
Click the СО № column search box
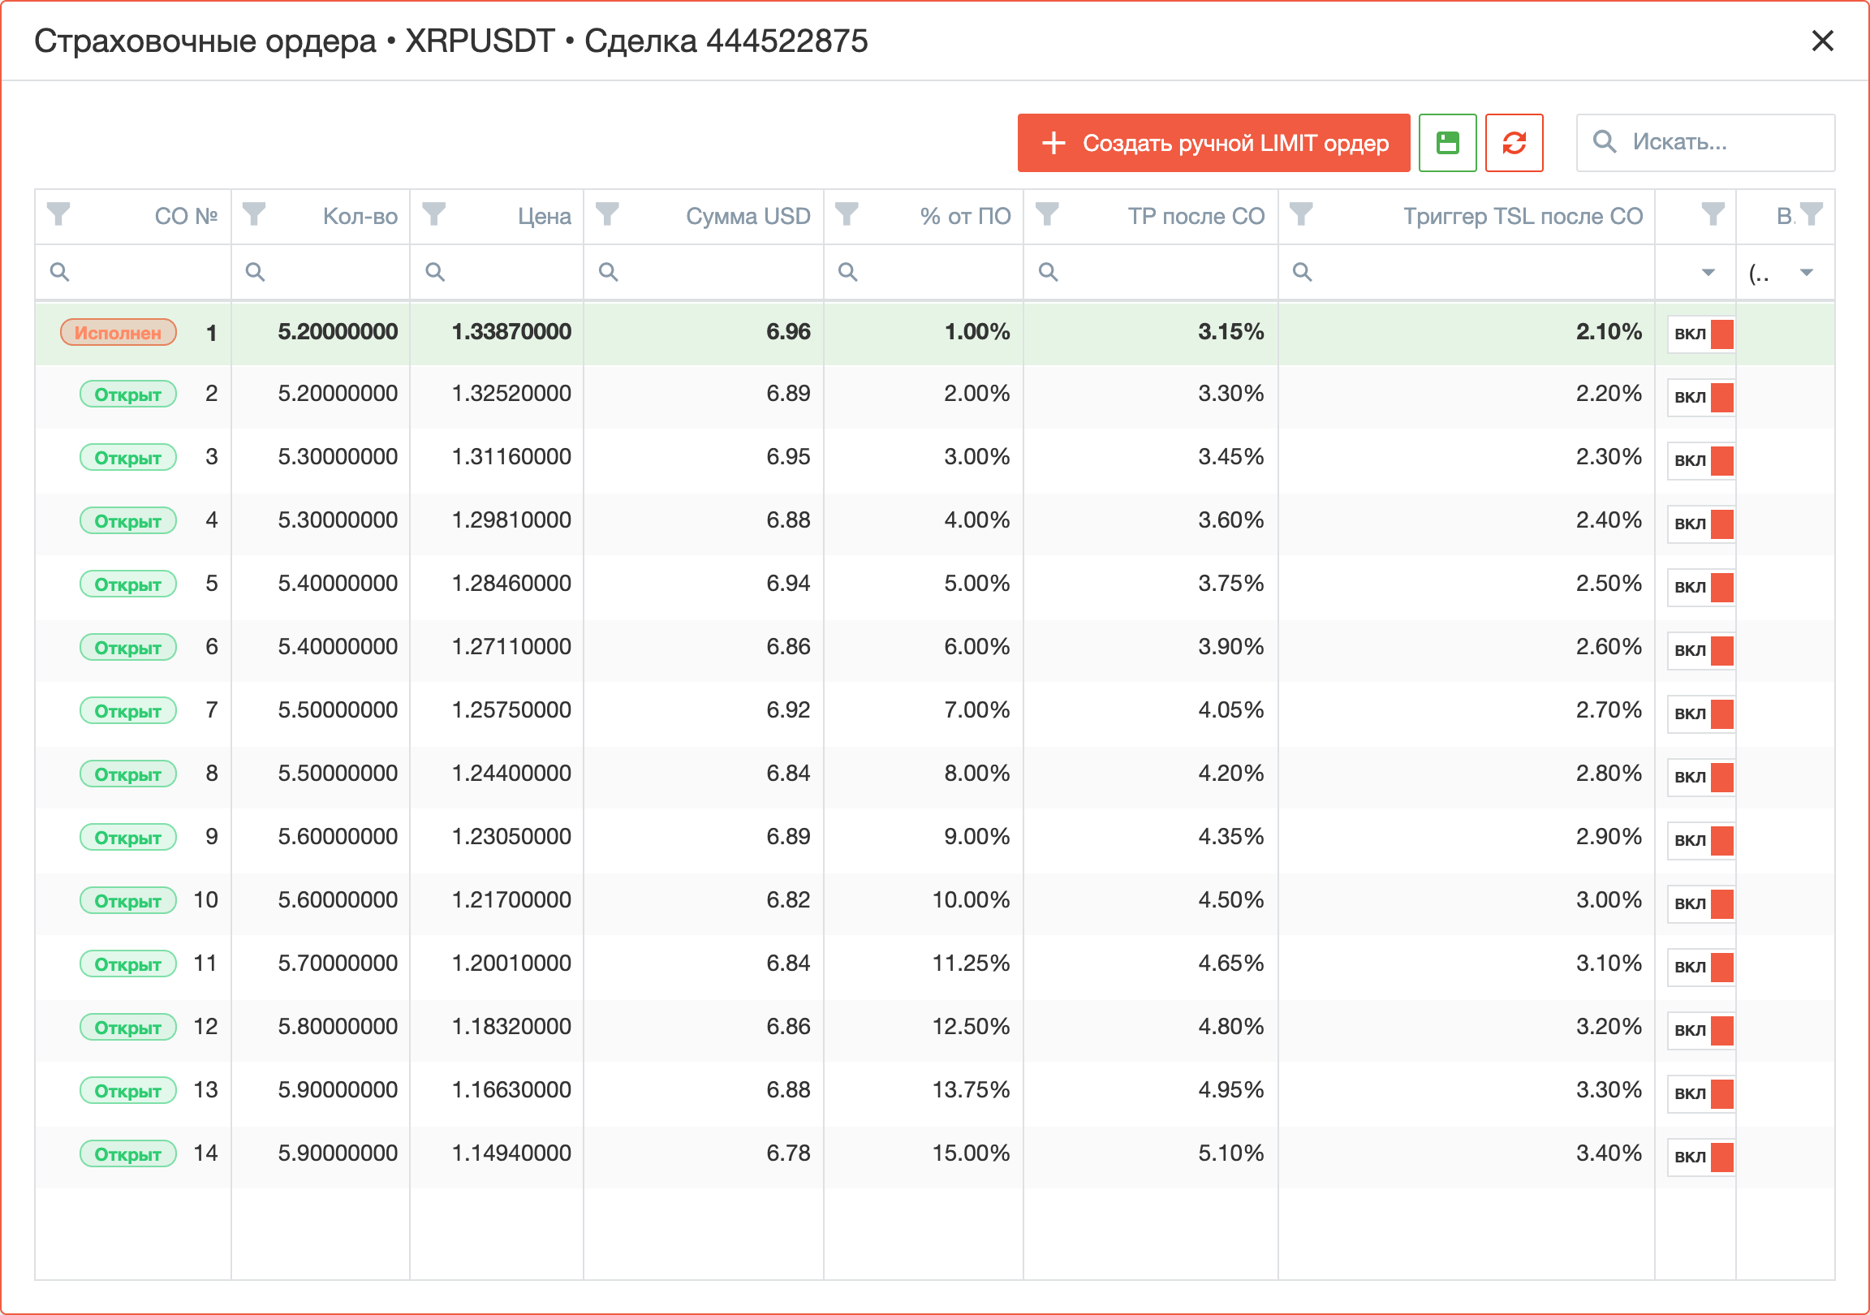click(x=134, y=272)
